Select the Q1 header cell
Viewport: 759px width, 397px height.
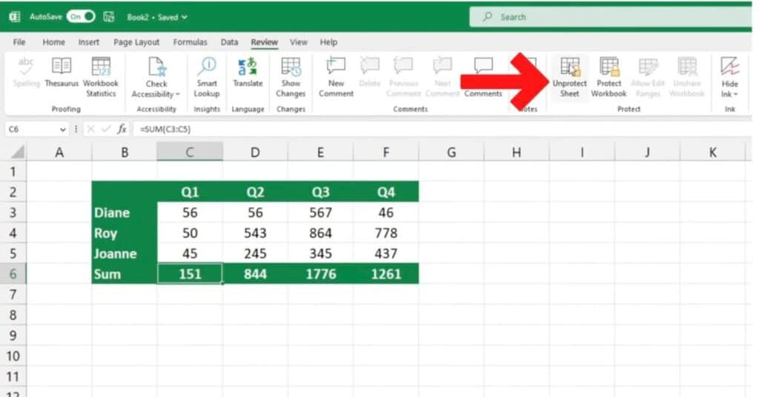tap(190, 192)
